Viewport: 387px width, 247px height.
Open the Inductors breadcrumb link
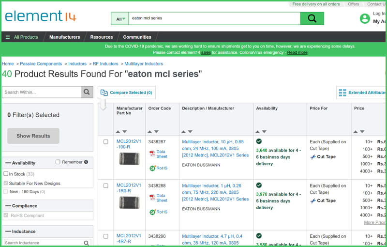tap(77, 64)
